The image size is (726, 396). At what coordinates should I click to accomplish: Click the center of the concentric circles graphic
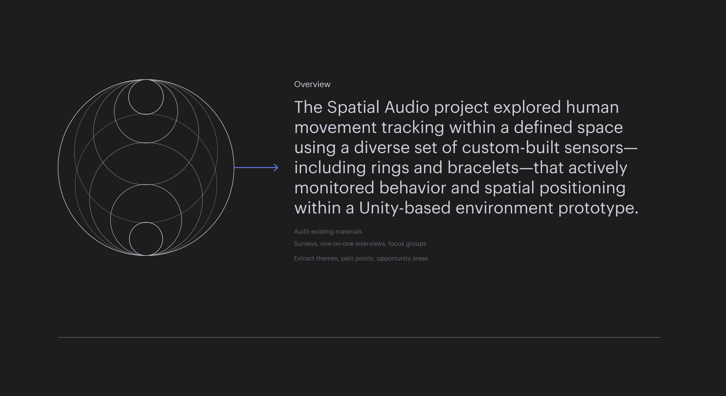point(146,168)
